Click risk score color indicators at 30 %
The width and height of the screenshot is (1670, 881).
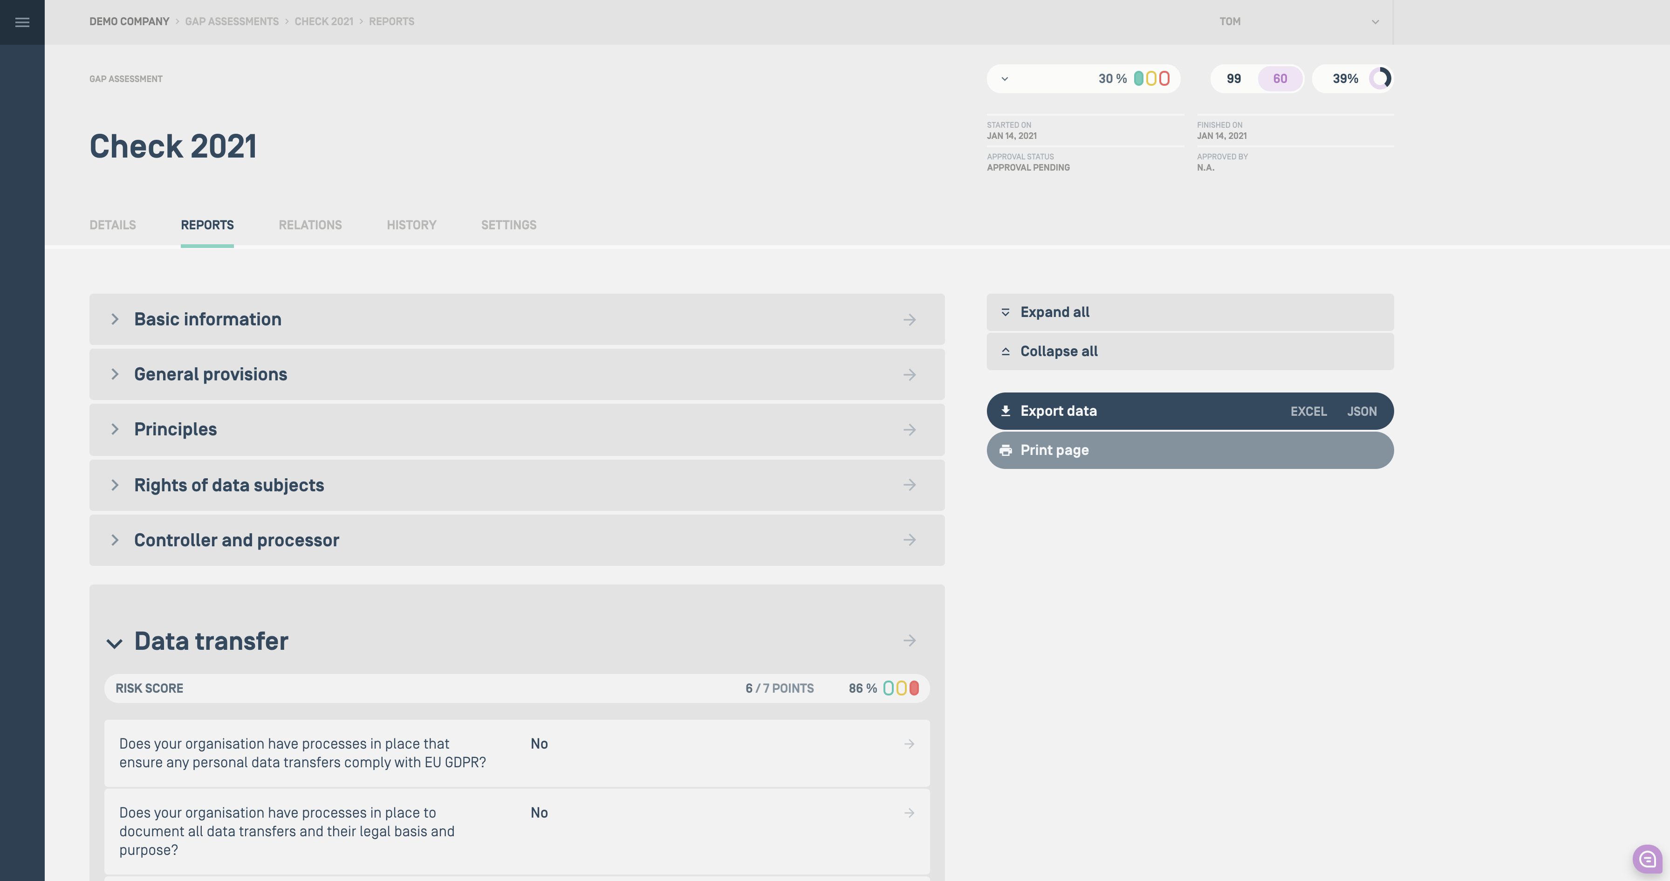point(1151,78)
